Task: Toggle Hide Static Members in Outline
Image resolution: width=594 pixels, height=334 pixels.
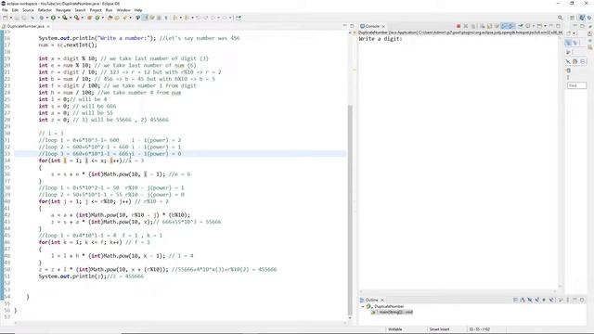Action: click(536, 300)
